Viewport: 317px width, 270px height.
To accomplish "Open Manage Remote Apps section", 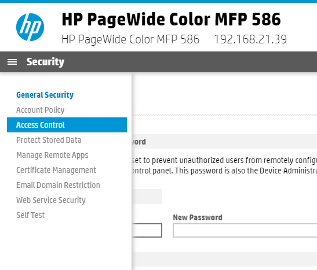I will pyautogui.click(x=52, y=155).
